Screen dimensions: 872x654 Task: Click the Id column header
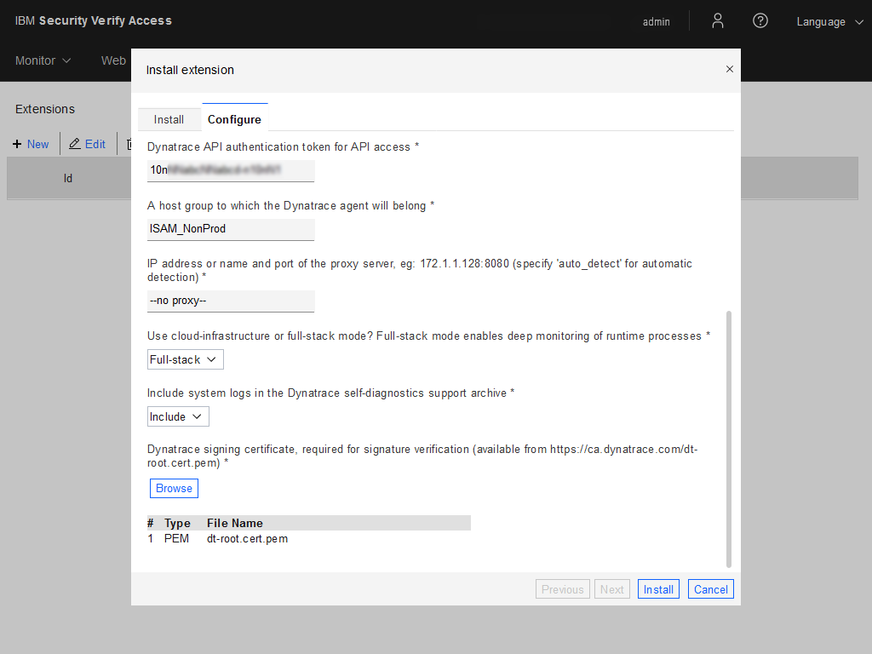(x=68, y=178)
